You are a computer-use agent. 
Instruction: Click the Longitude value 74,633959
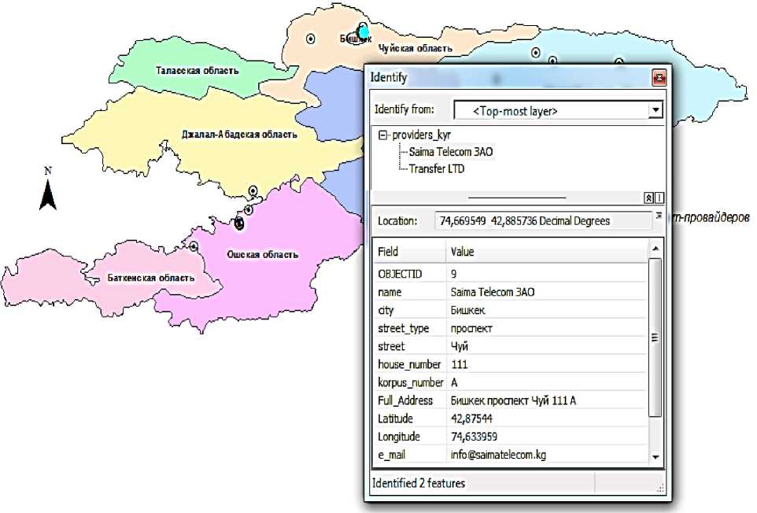click(x=474, y=437)
